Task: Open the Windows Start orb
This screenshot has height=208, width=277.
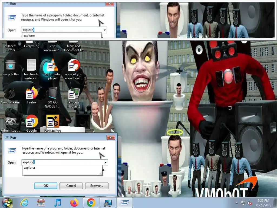Action: tap(7, 203)
